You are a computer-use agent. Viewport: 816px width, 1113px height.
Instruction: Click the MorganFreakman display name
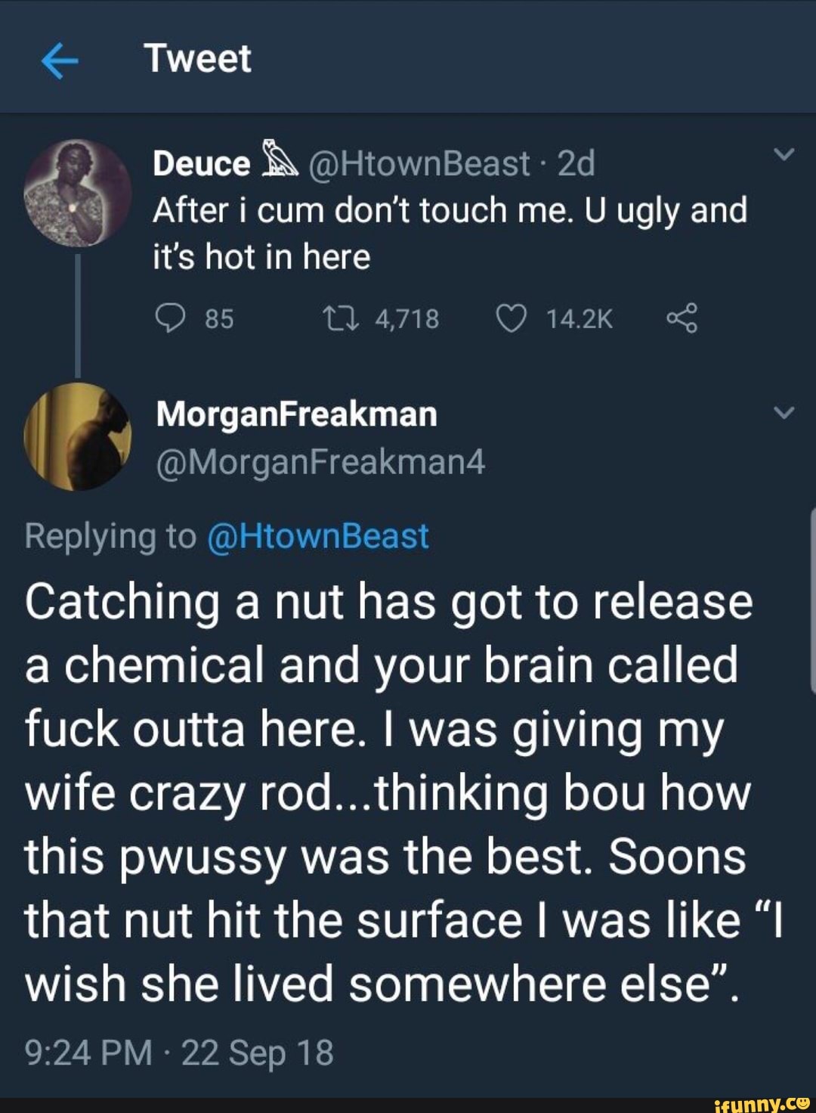click(296, 414)
